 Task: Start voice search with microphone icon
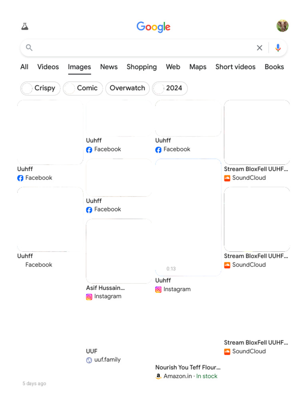(x=278, y=48)
